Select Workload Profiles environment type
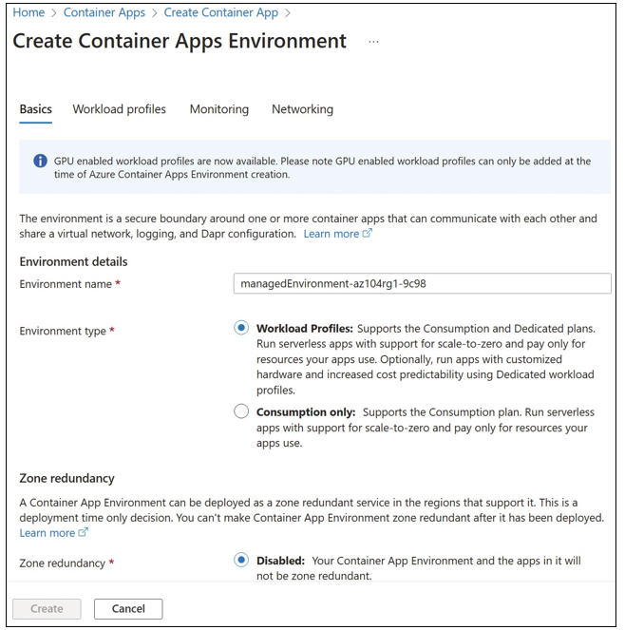625x630 pixels. point(241,328)
